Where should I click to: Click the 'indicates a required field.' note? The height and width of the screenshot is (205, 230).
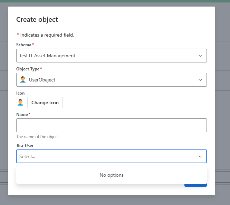(x=47, y=35)
